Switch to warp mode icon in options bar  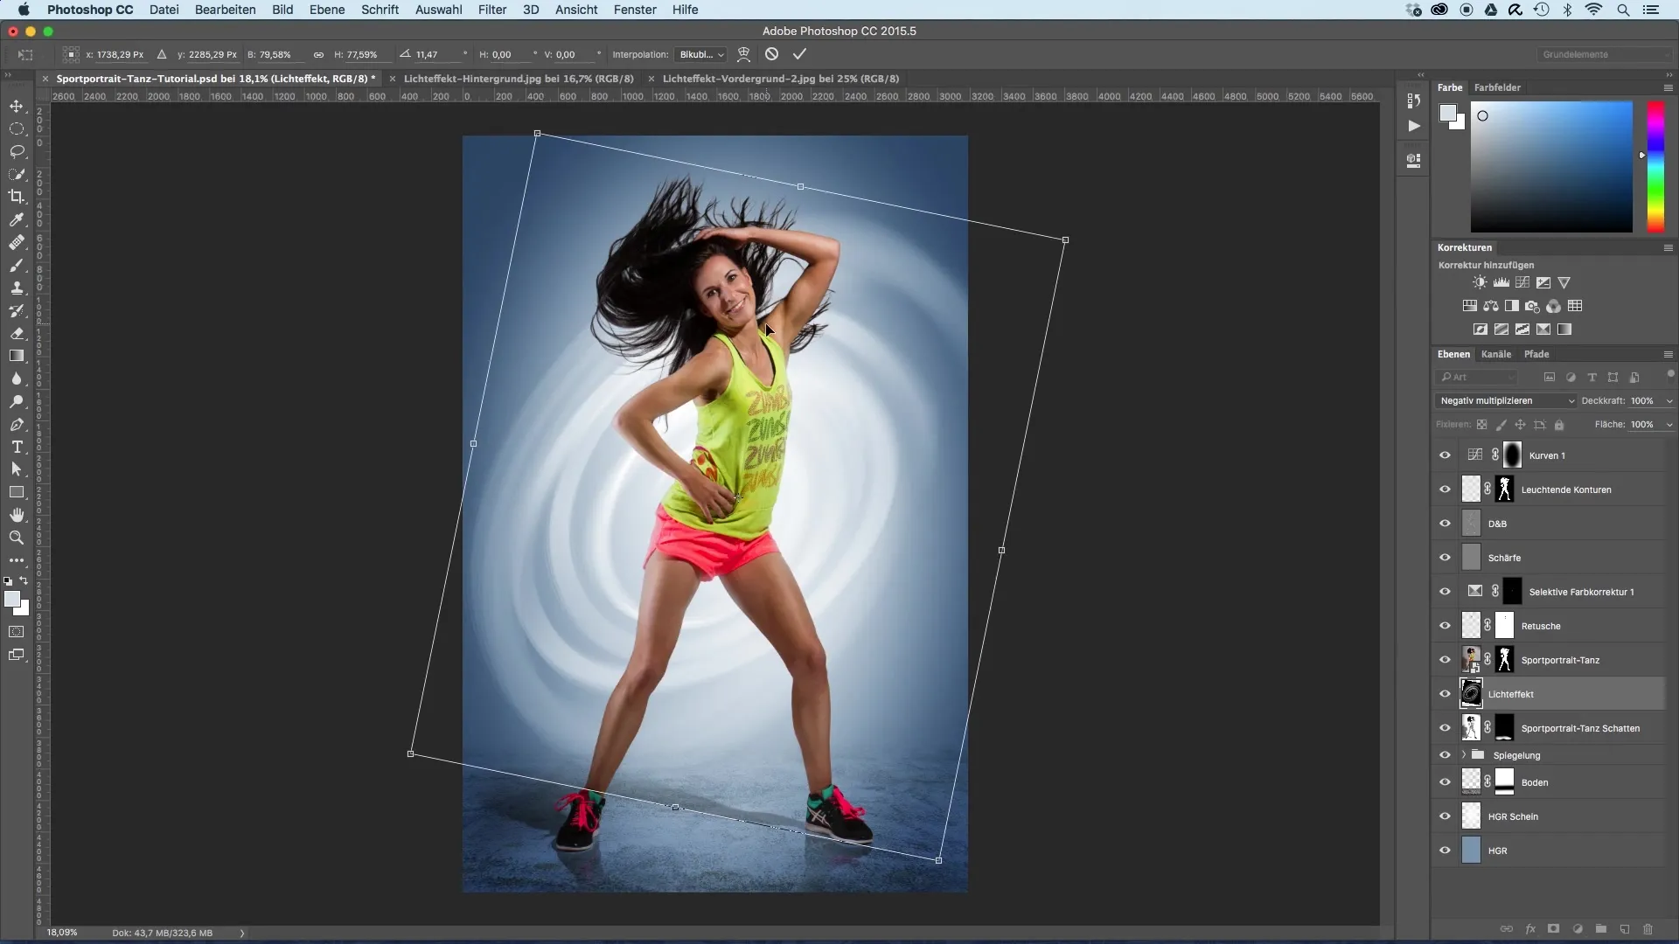coord(743,54)
